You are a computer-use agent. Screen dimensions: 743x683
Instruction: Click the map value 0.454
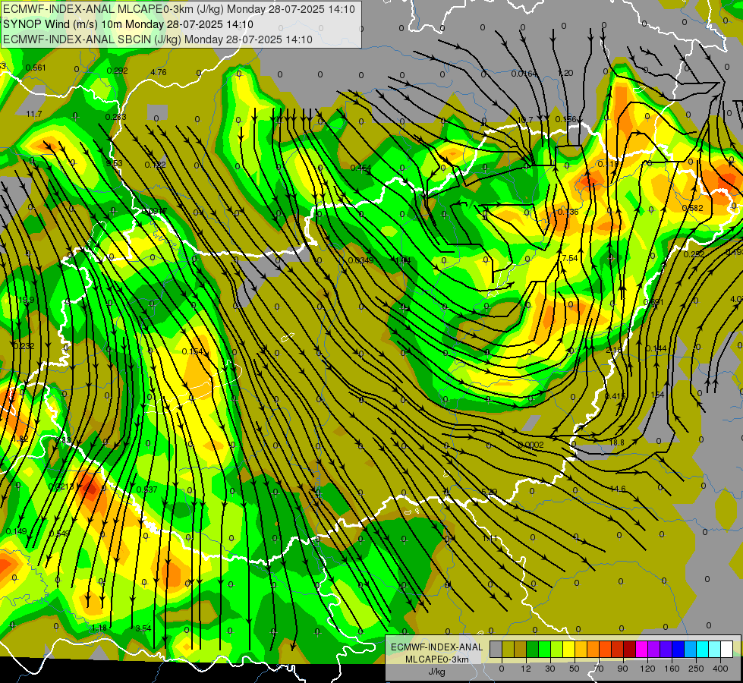point(360,168)
